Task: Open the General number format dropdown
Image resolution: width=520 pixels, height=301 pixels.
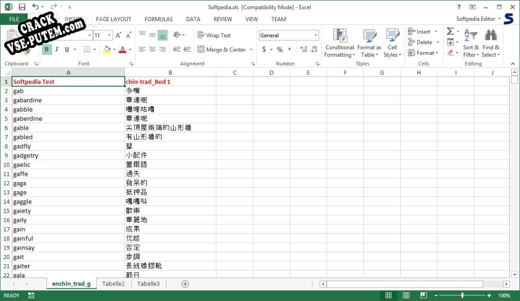Action: 315,35
